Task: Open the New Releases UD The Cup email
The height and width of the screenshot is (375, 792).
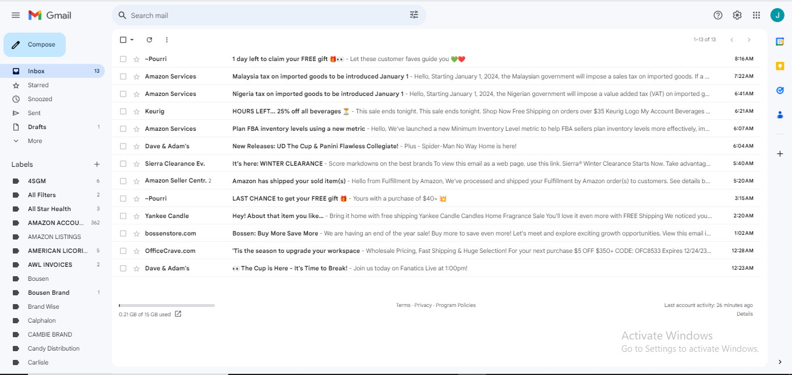Action: pos(436,146)
